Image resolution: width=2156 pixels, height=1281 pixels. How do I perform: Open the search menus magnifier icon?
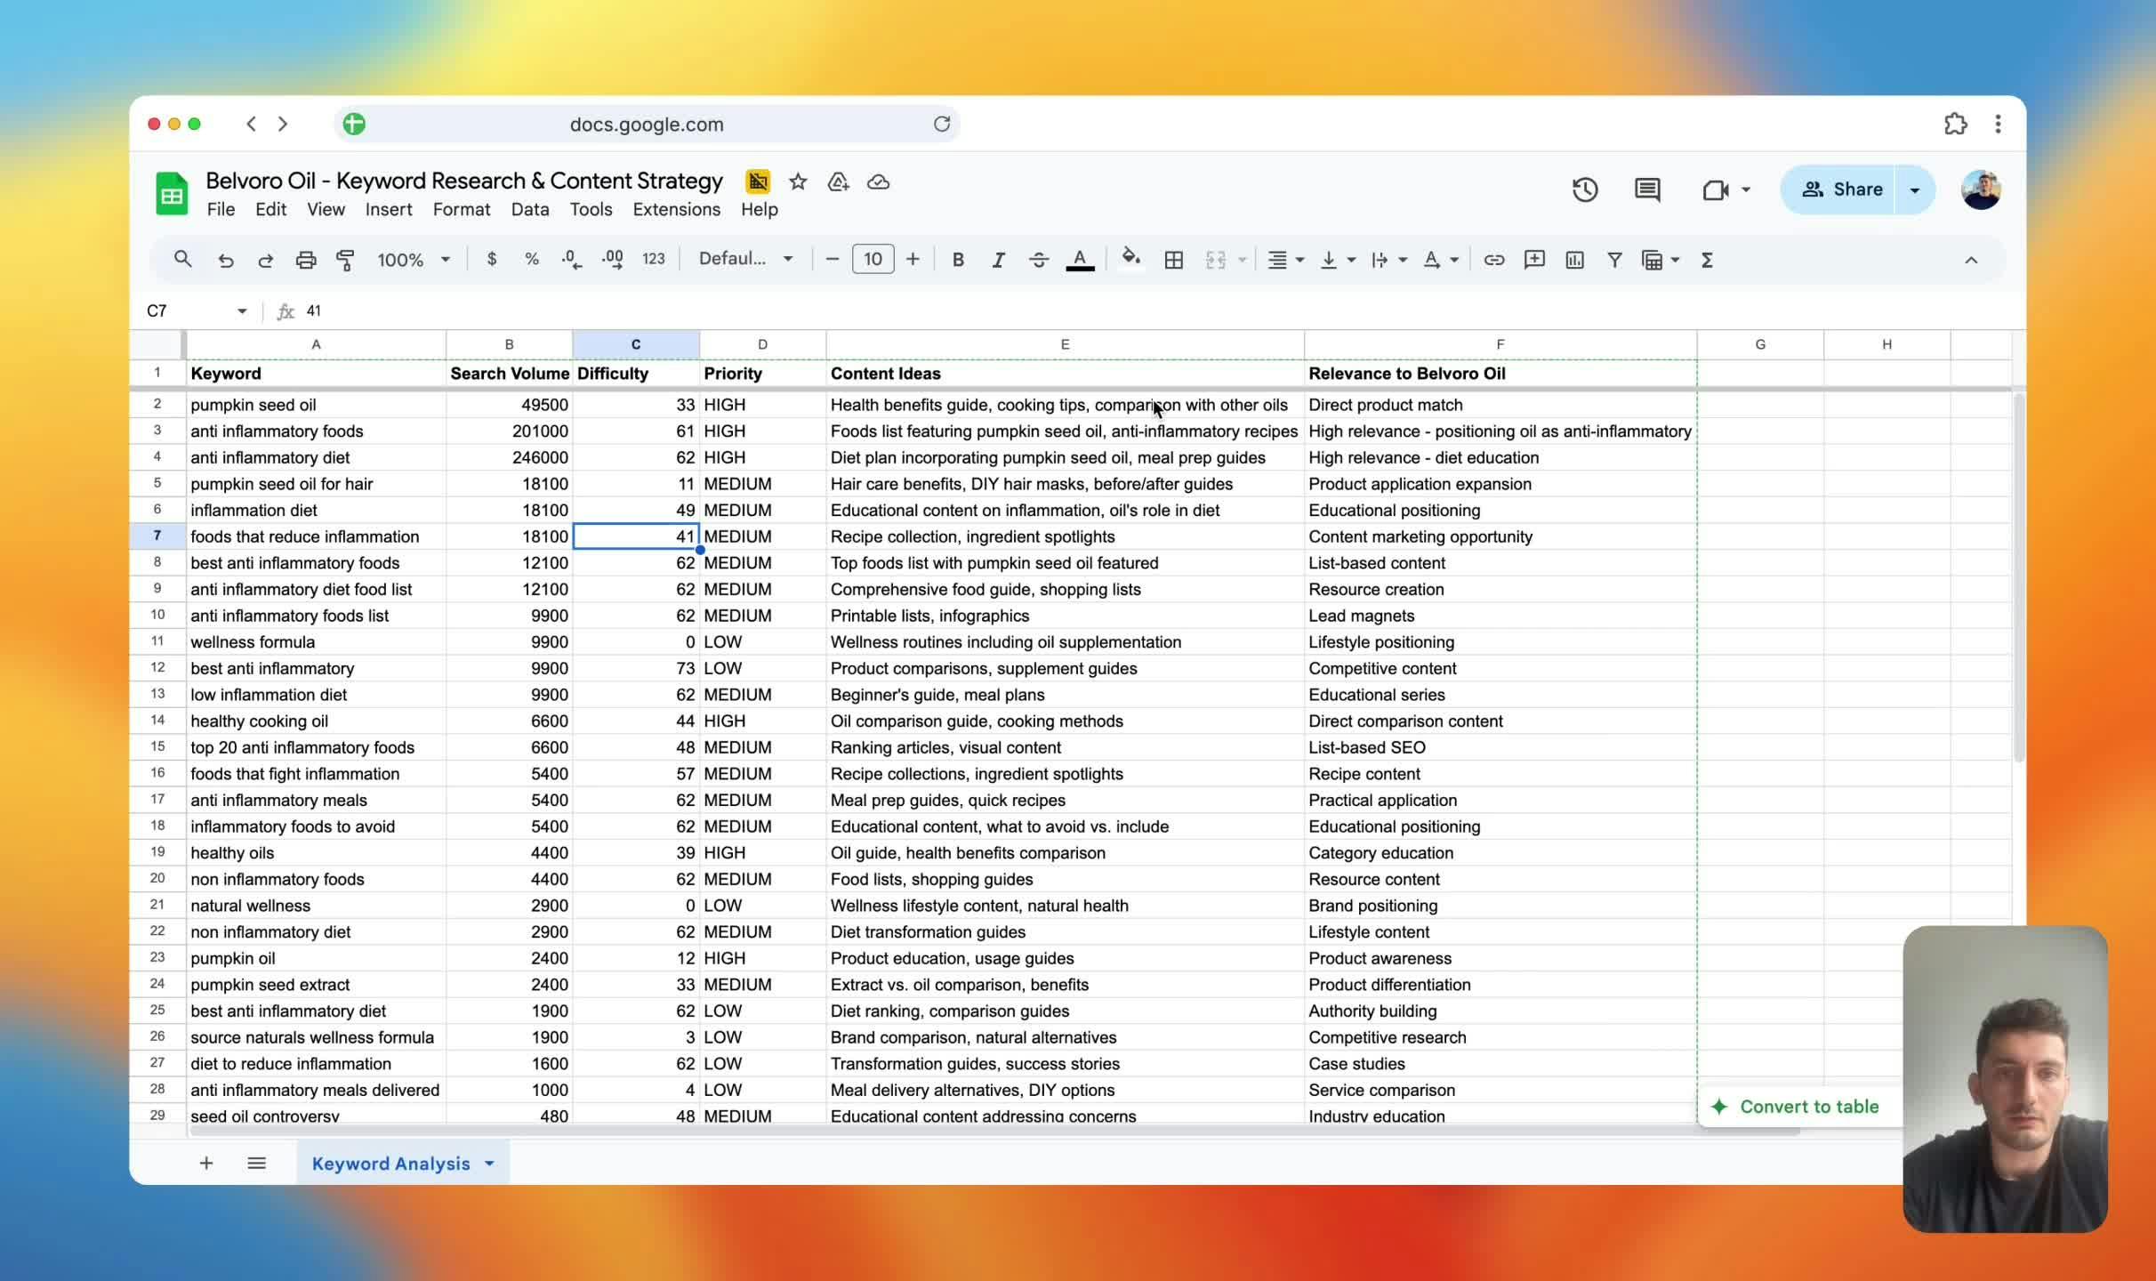(182, 260)
